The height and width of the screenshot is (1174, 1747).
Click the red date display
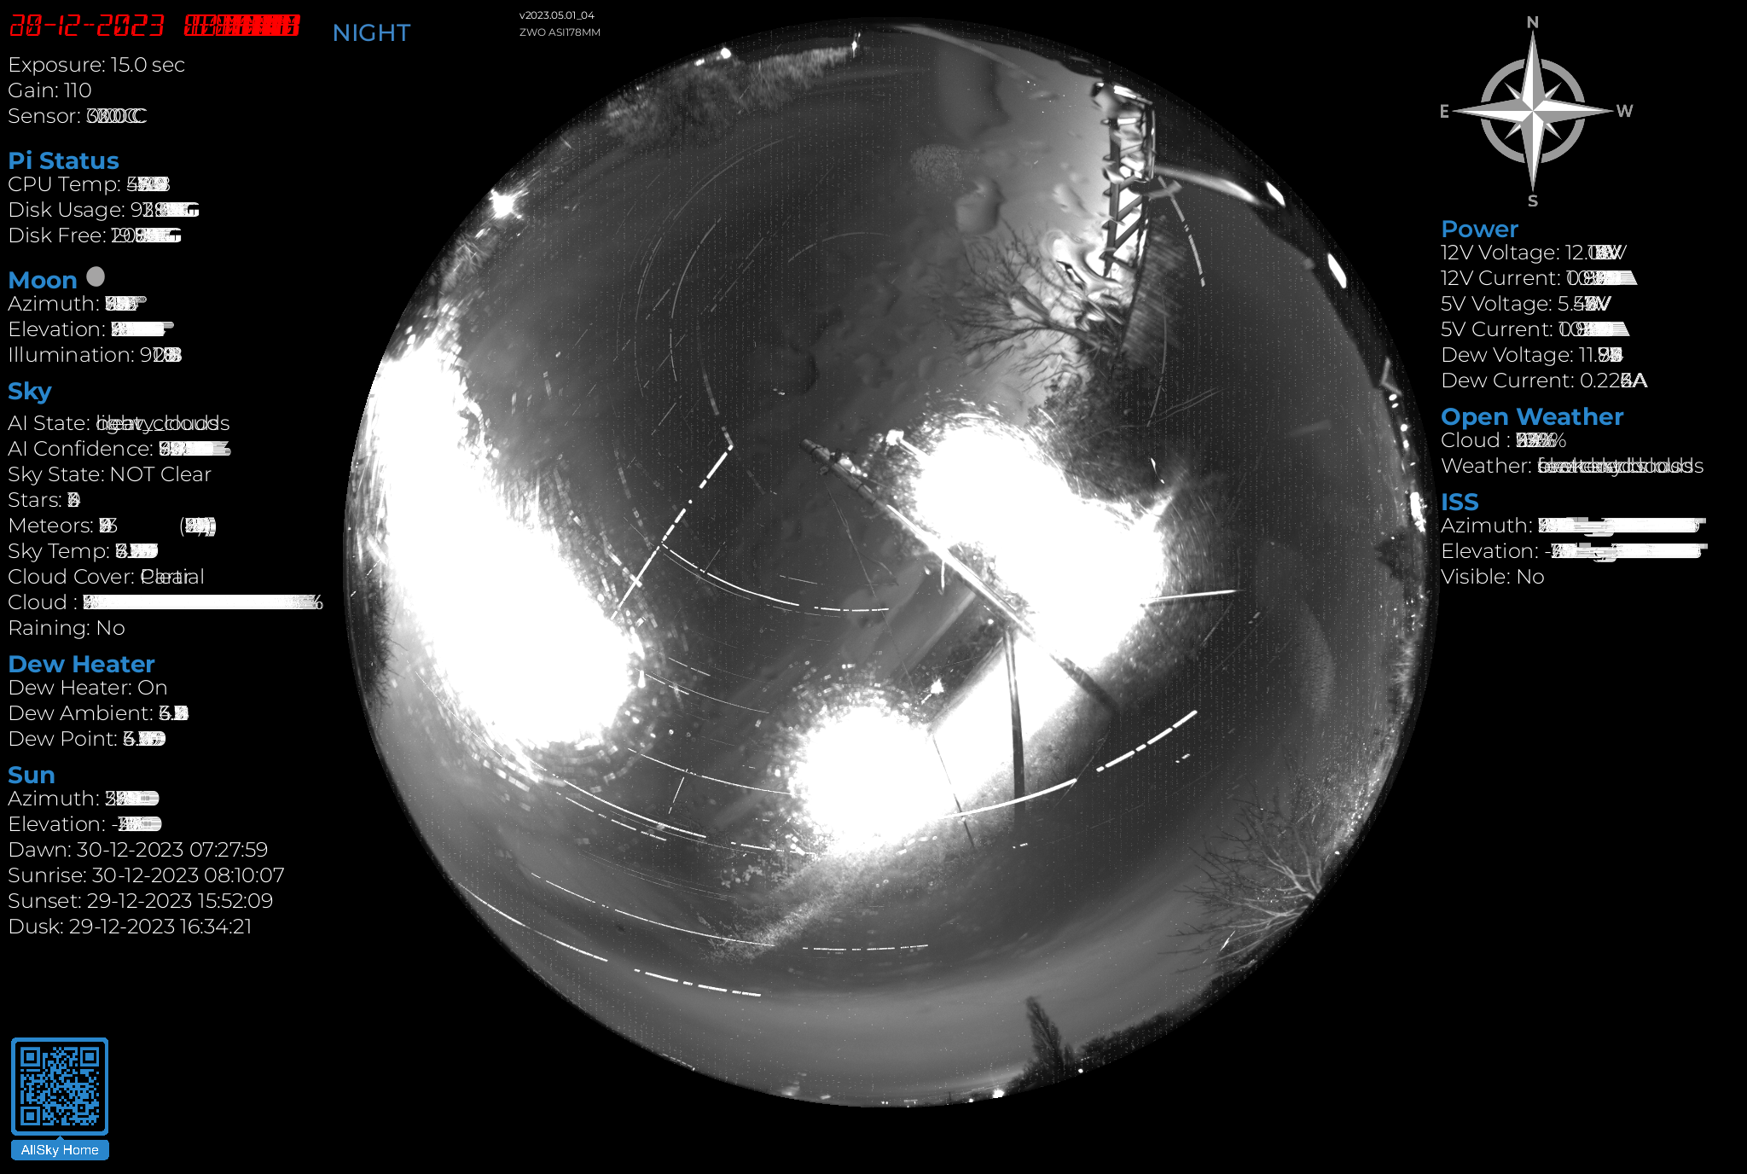[86, 26]
